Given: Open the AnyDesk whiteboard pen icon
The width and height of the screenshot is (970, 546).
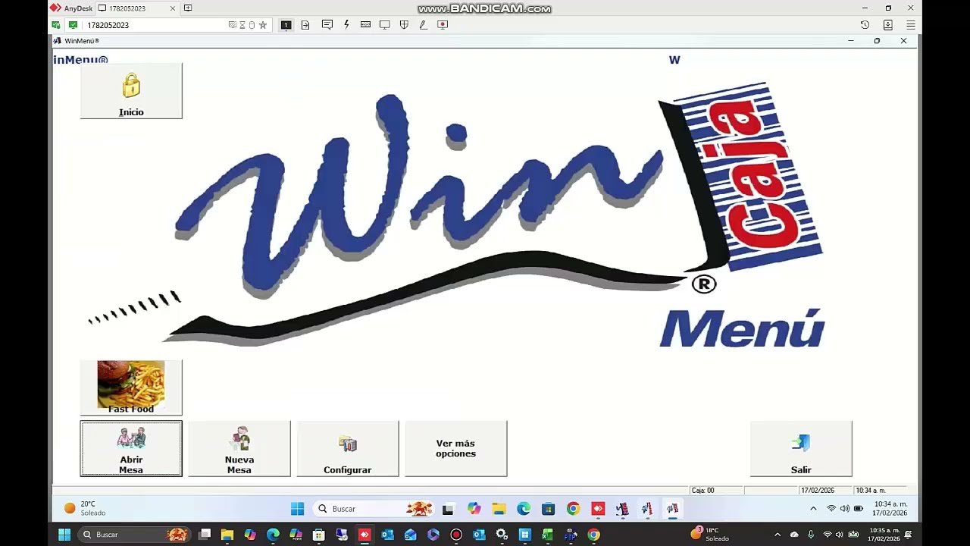Looking at the screenshot, I should tap(423, 25).
